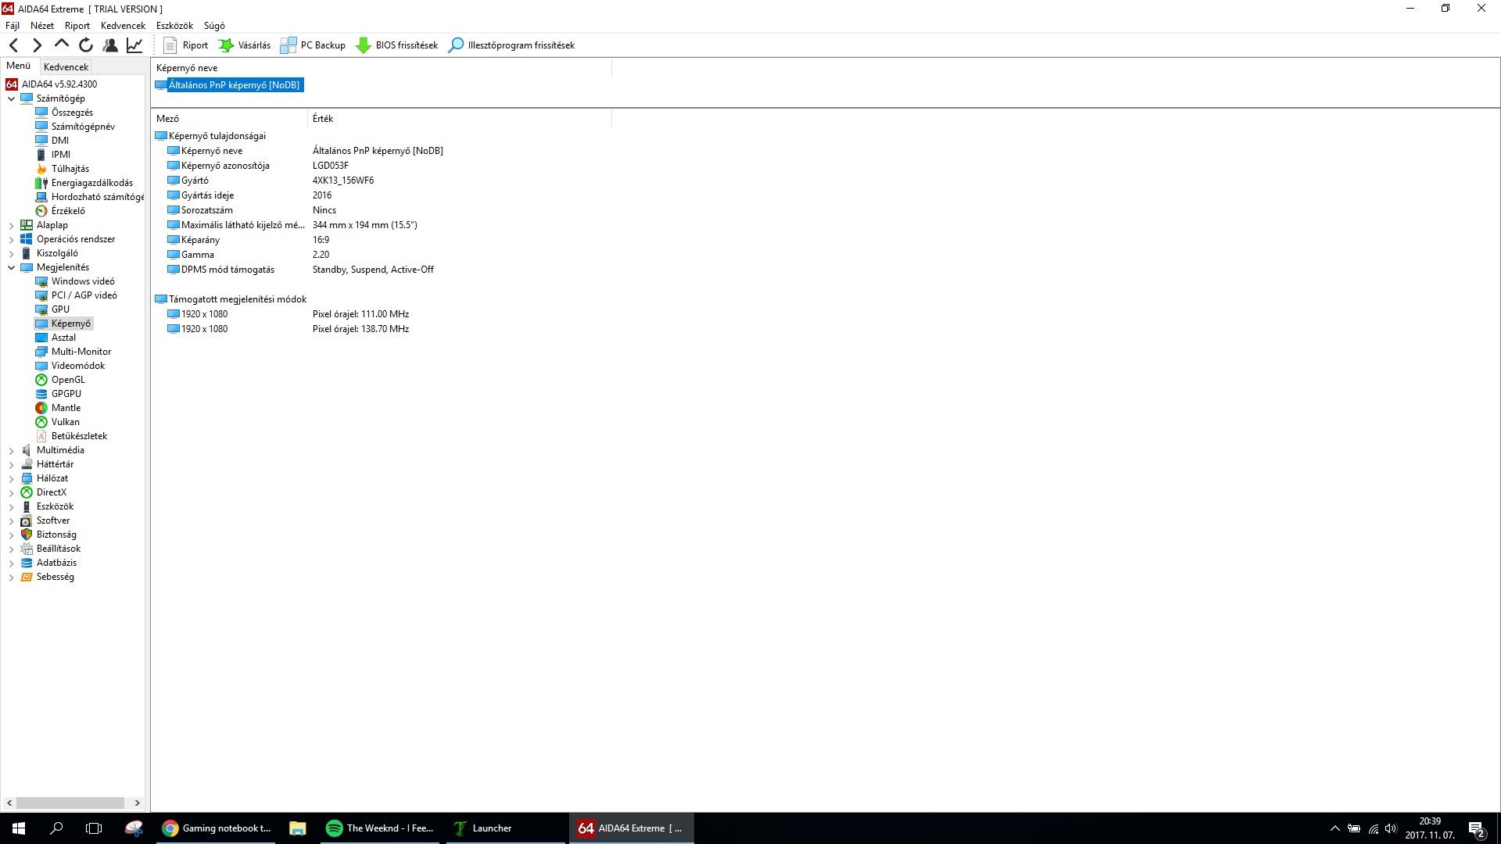Screen dimensions: 1501x844
Task: Select Általános PnP képernyő monitor entry
Action: click(235, 85)
